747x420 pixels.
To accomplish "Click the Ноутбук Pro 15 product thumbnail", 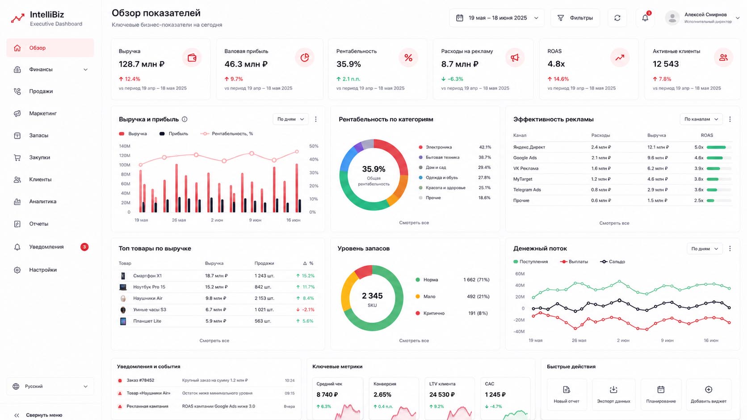I will tap(123, 287).
